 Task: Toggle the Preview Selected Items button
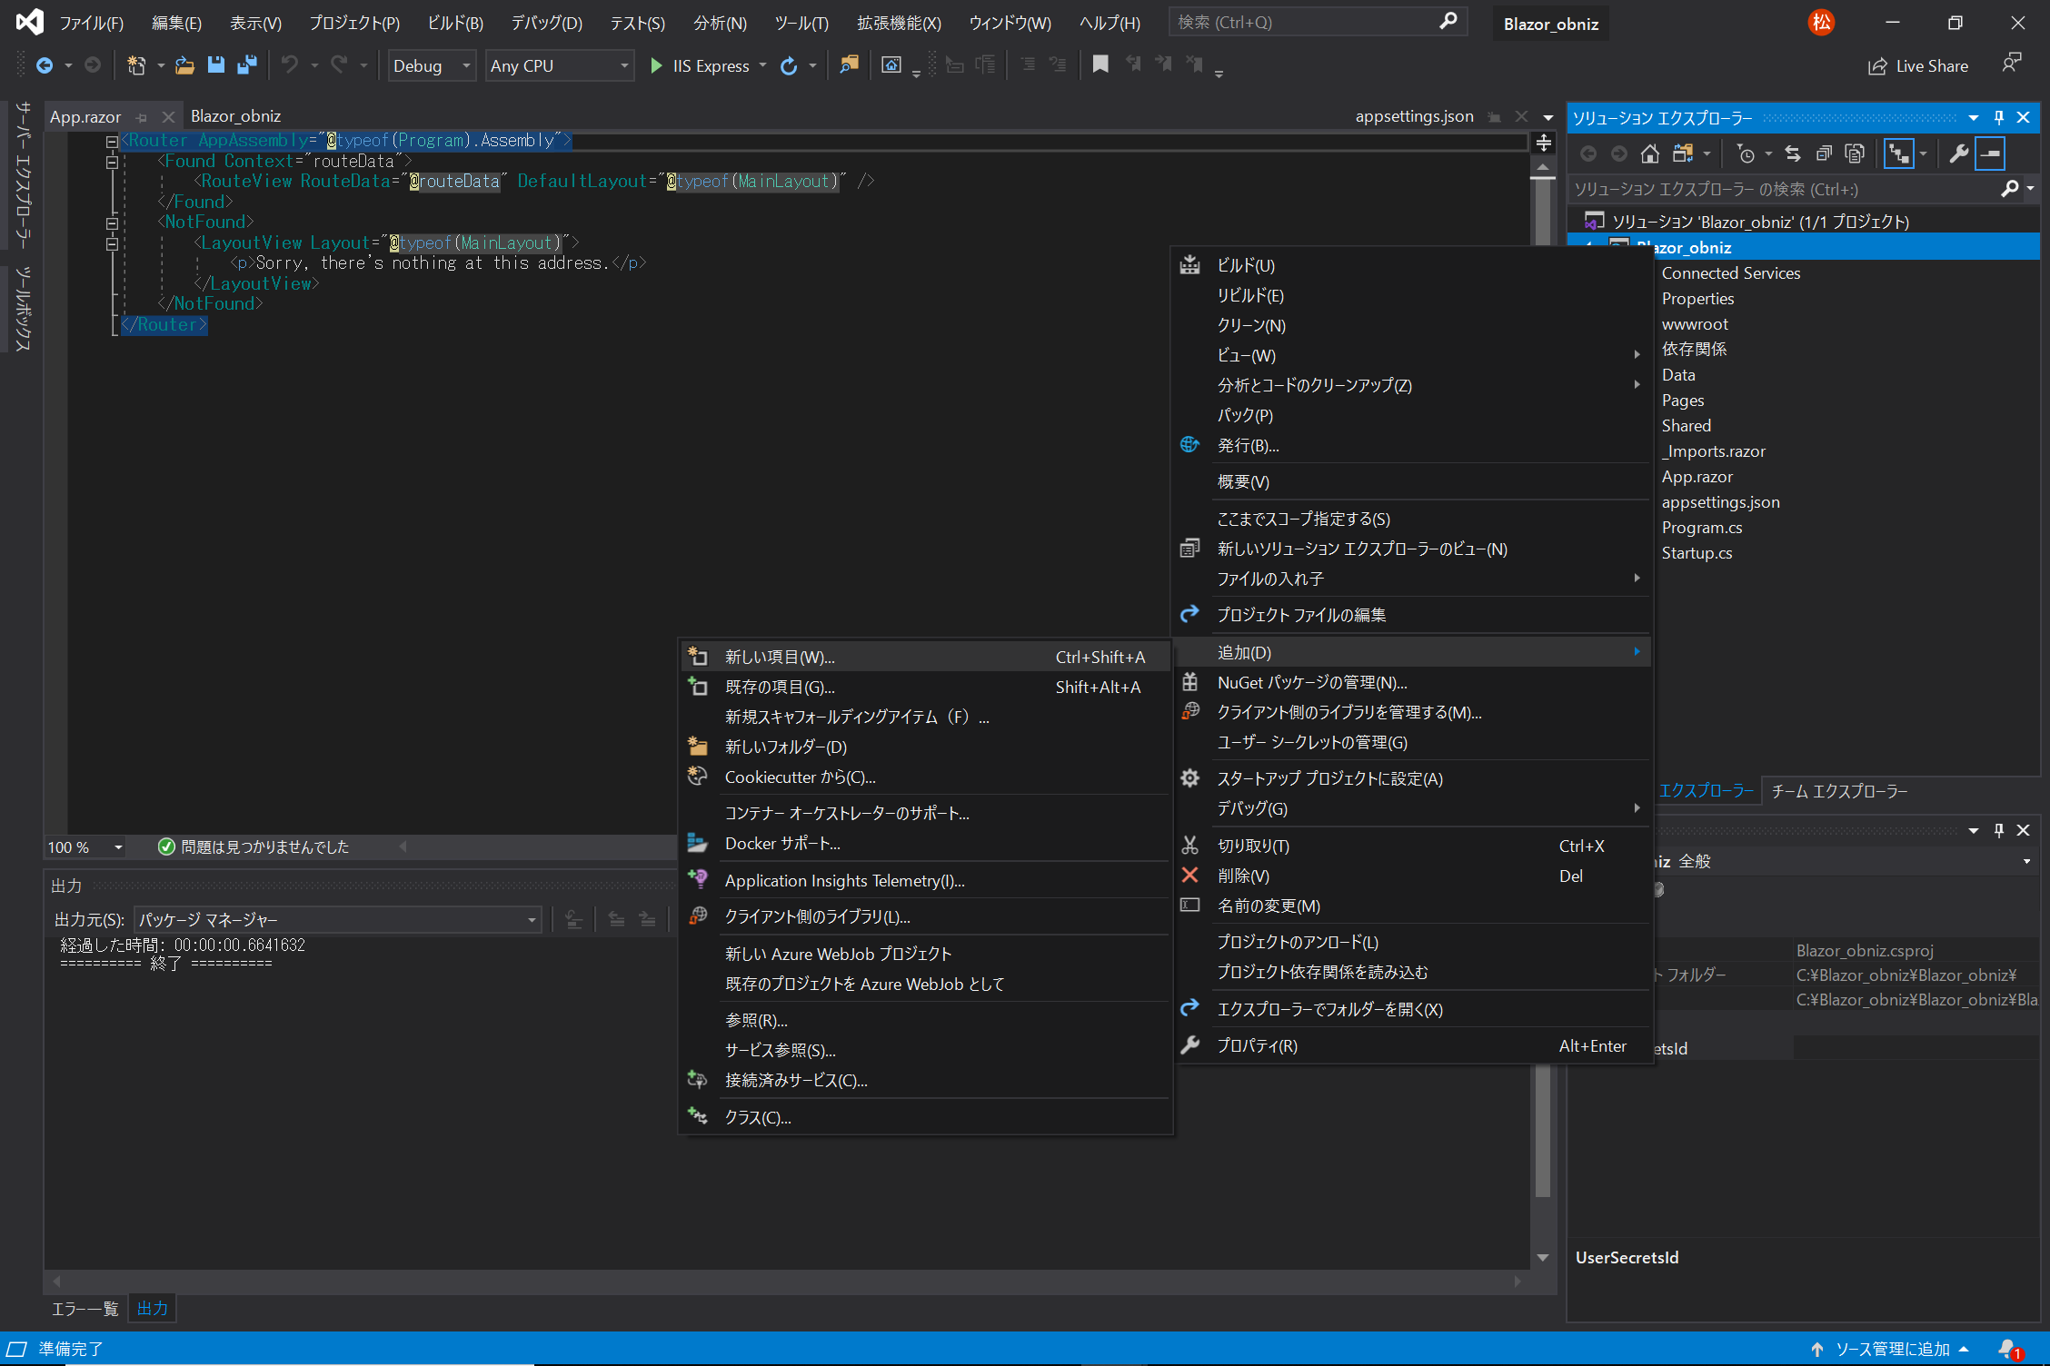[x=1990, y=153]
